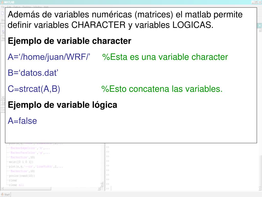
Task: Click the Command History scroll-down arrow
Action: coord(102,185)
